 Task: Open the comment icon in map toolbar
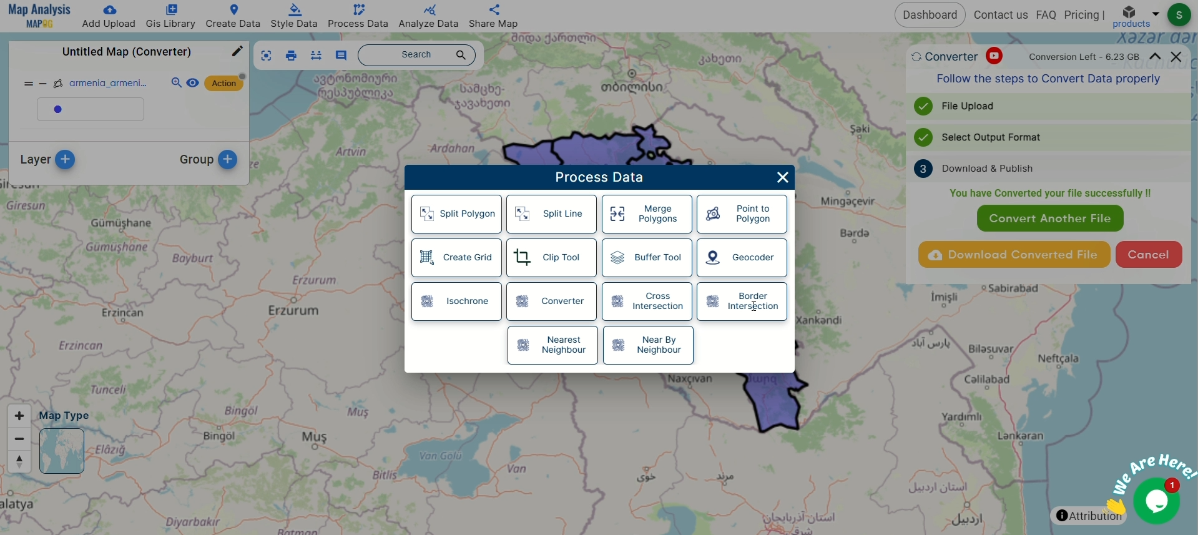[x=341, y=56]
